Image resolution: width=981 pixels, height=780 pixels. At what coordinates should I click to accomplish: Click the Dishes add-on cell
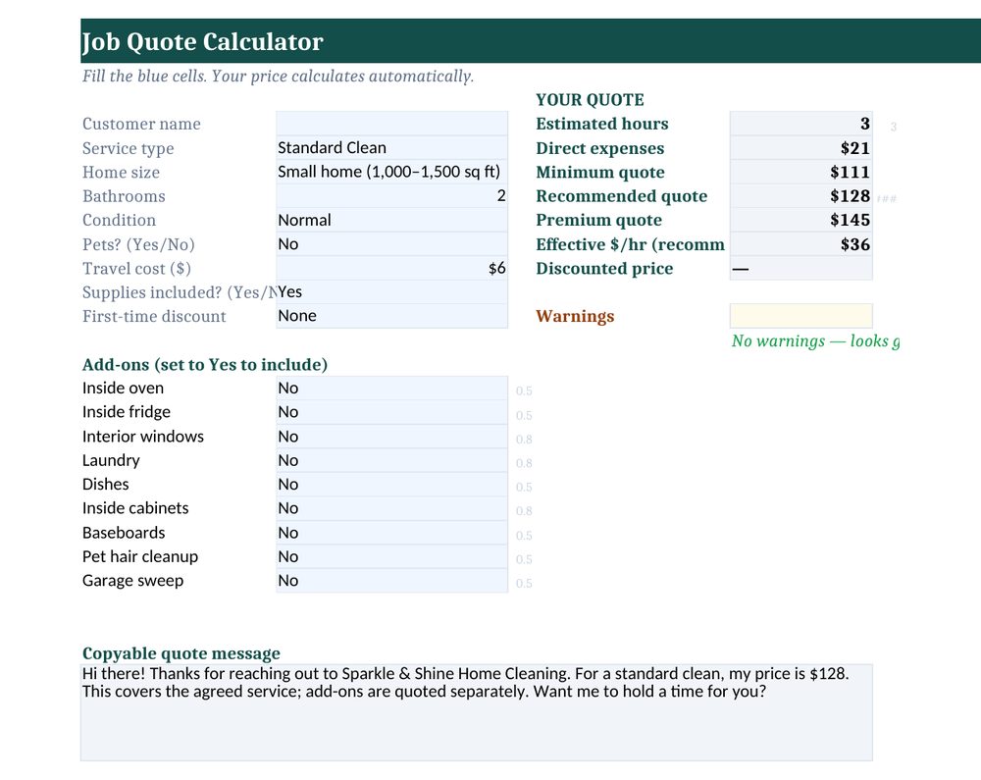[x=391, y=484]
